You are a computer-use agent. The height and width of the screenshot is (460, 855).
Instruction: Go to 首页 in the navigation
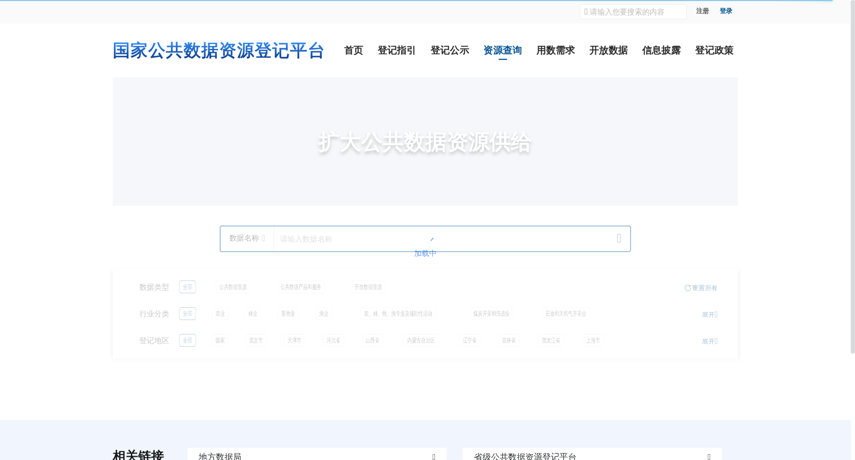point(353,50)
